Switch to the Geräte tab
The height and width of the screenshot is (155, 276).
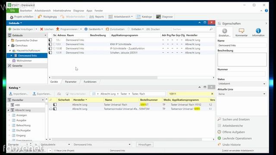pos(54,82)
